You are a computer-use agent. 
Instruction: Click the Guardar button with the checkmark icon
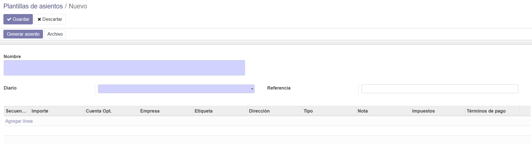18,19
